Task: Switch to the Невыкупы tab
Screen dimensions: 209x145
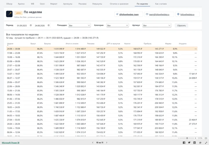Action: click(97, 4)
